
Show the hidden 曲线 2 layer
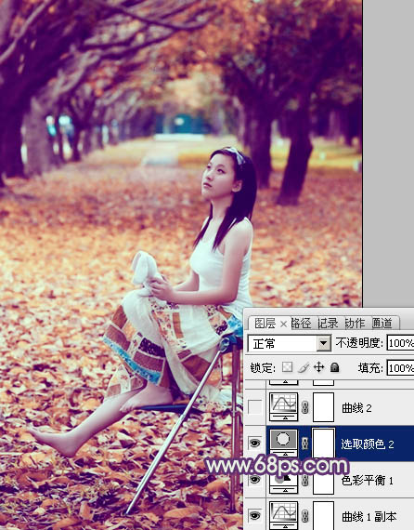(254, 407)
